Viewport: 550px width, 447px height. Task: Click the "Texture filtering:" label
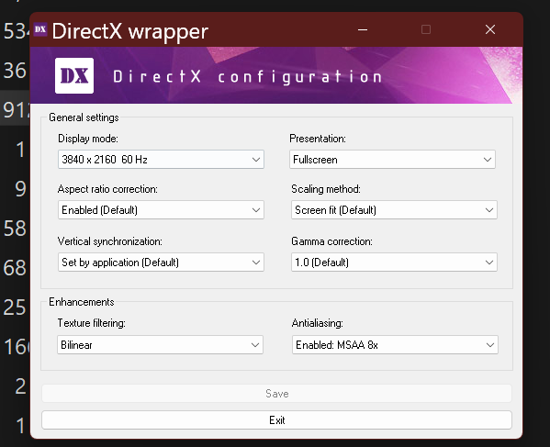pos(91,323)
